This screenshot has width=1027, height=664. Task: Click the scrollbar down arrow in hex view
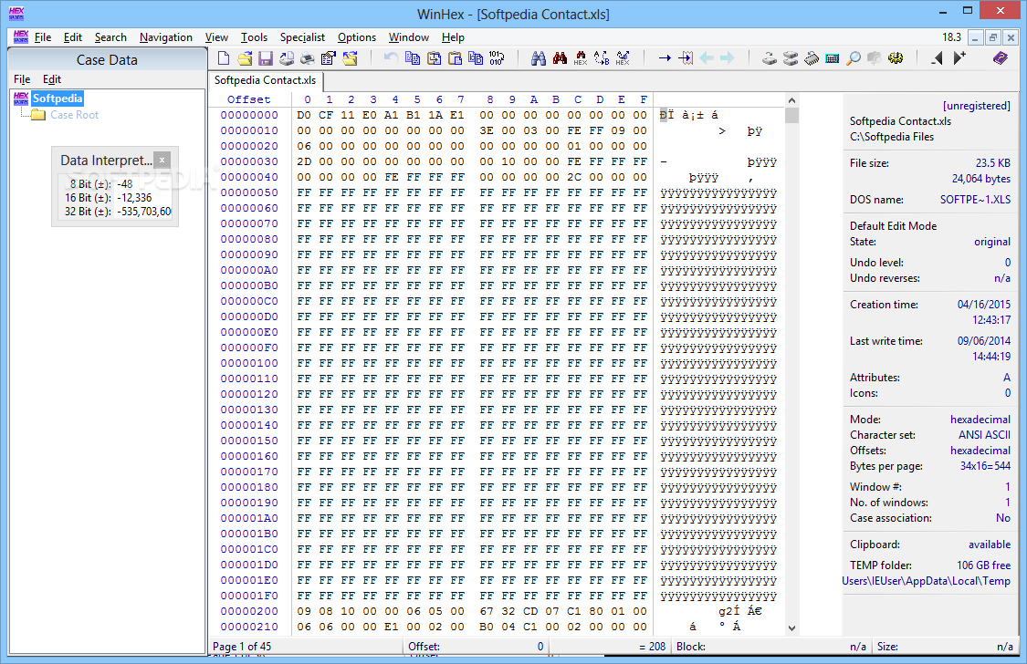pos(791,628)
